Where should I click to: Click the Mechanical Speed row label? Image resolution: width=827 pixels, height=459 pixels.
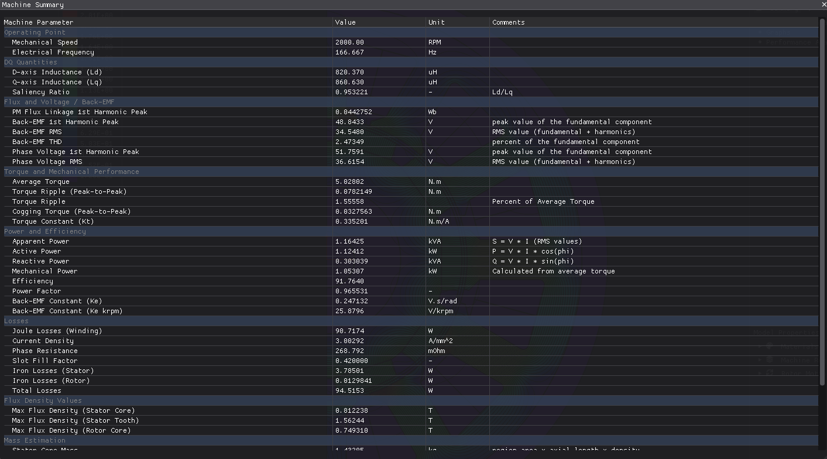click(44, 42)
